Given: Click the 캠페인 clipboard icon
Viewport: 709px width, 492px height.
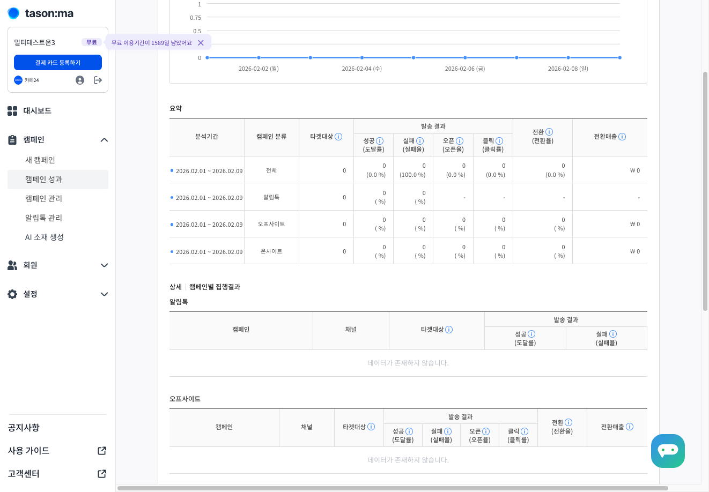Looking at the screenshot, I should [12, 140].
